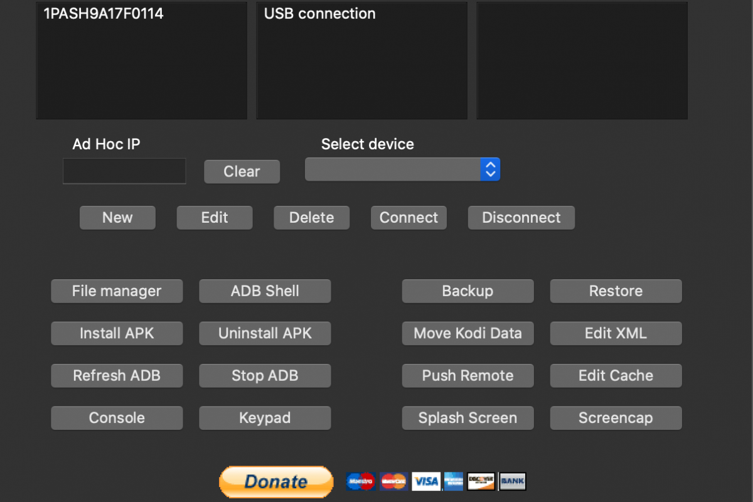
Task: Take a Screencap of the device
Action: click(616, 418)
